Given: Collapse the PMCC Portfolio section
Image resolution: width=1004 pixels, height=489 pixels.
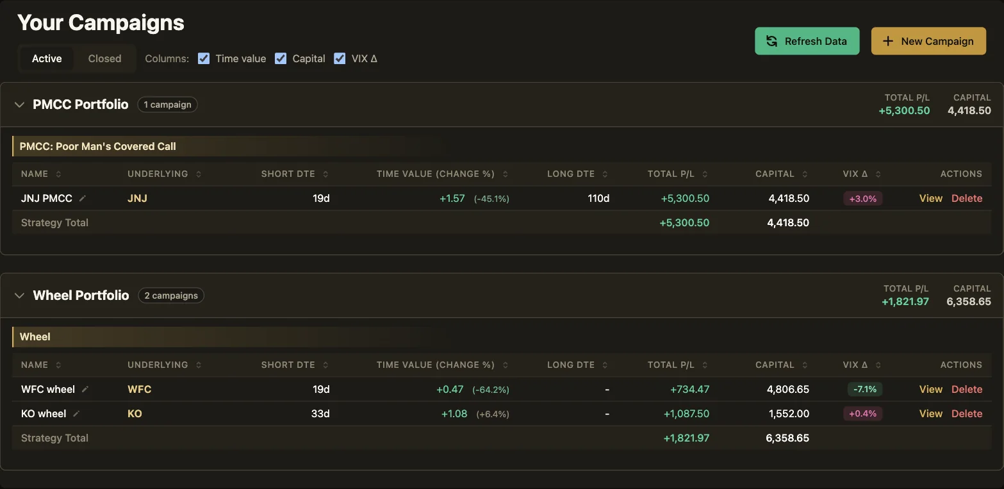Looking at the screenshot, I should pyautogui.click(x=19, y=104).
